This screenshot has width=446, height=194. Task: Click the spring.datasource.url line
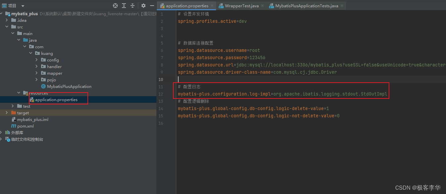coord(312,65)
